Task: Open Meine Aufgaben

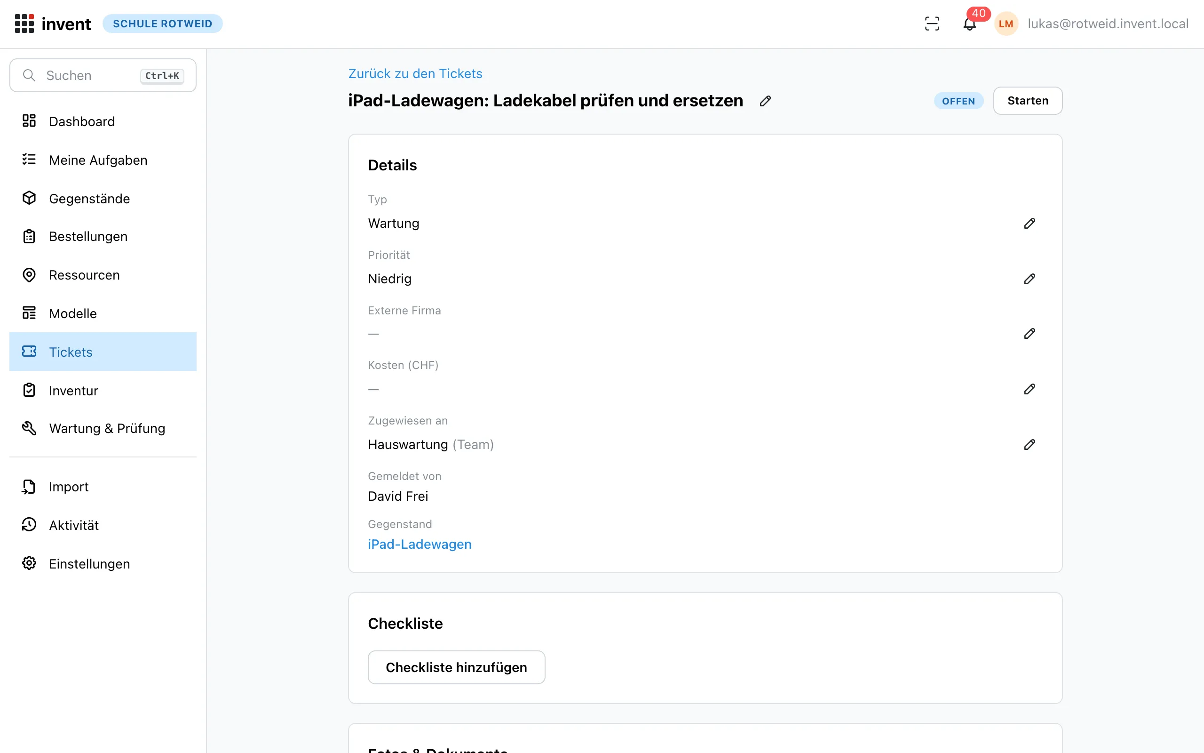Action: (103, 160)
